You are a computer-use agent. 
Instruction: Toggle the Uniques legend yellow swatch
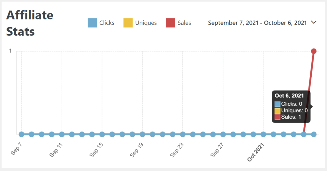pyautogui.click(x=128, y=23)
